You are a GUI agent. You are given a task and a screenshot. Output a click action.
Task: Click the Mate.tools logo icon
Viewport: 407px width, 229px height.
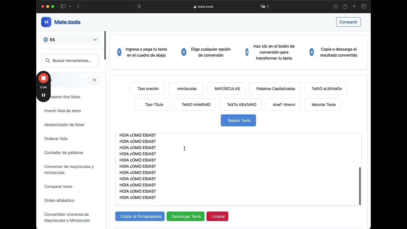pos(46,22)
